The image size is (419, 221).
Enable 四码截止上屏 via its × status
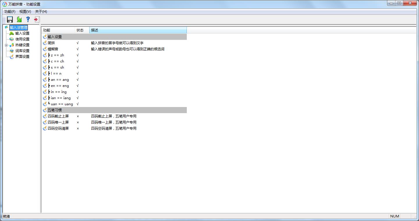pyautogui.click(x=78, y=116)
